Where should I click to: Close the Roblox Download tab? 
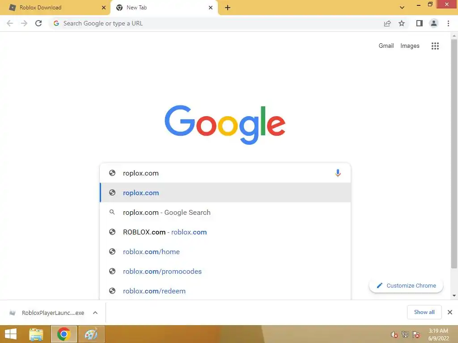pyautogui.click(x=104, y=8)
